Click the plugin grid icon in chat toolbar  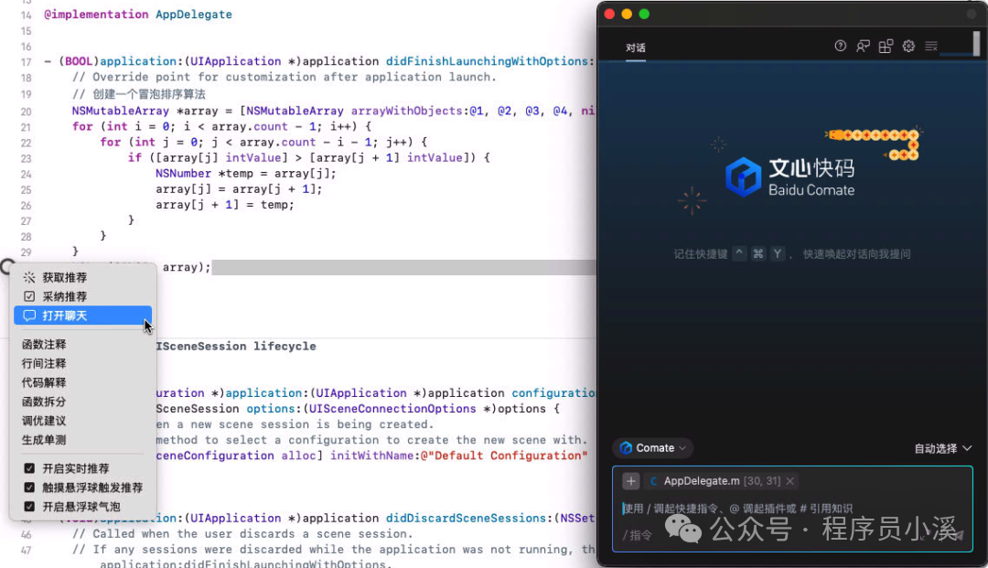click(x=886, y=46)
